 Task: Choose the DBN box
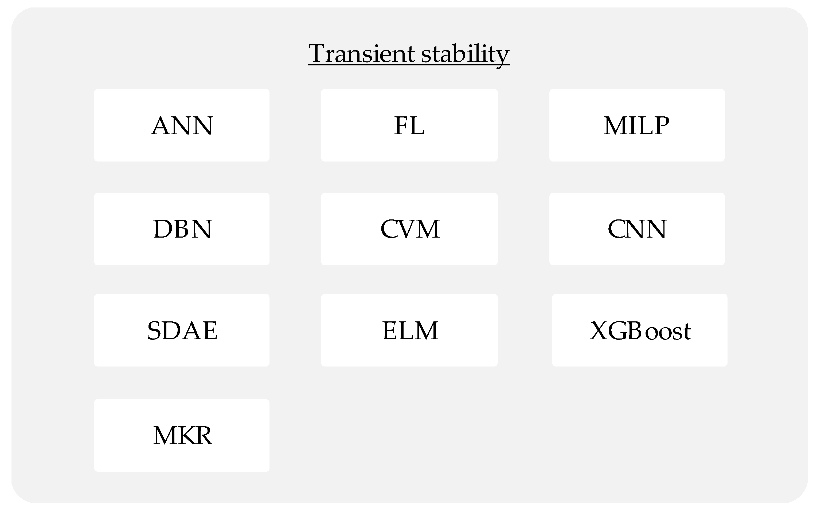pyautogui.click(x=182, y=229)
